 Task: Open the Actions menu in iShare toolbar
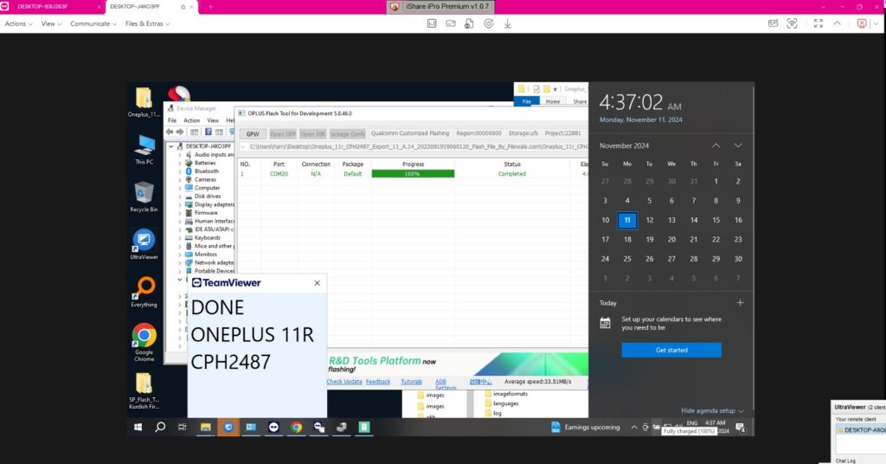(x=18, y=23)
